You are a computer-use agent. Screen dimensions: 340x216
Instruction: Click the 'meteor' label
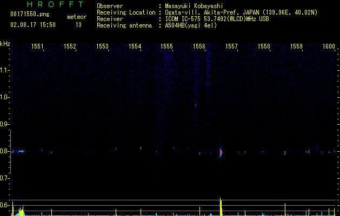click(77, 17)
